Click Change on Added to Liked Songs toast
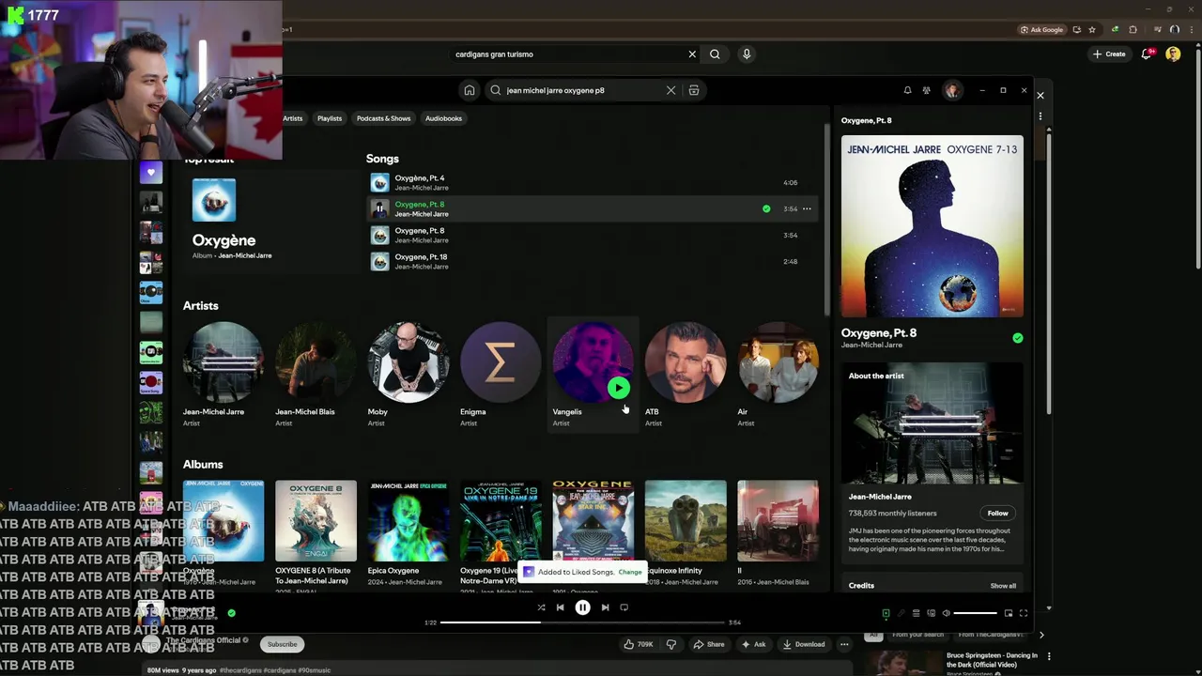The width and height of the screenshot is (1202, 676). [630, 572]
